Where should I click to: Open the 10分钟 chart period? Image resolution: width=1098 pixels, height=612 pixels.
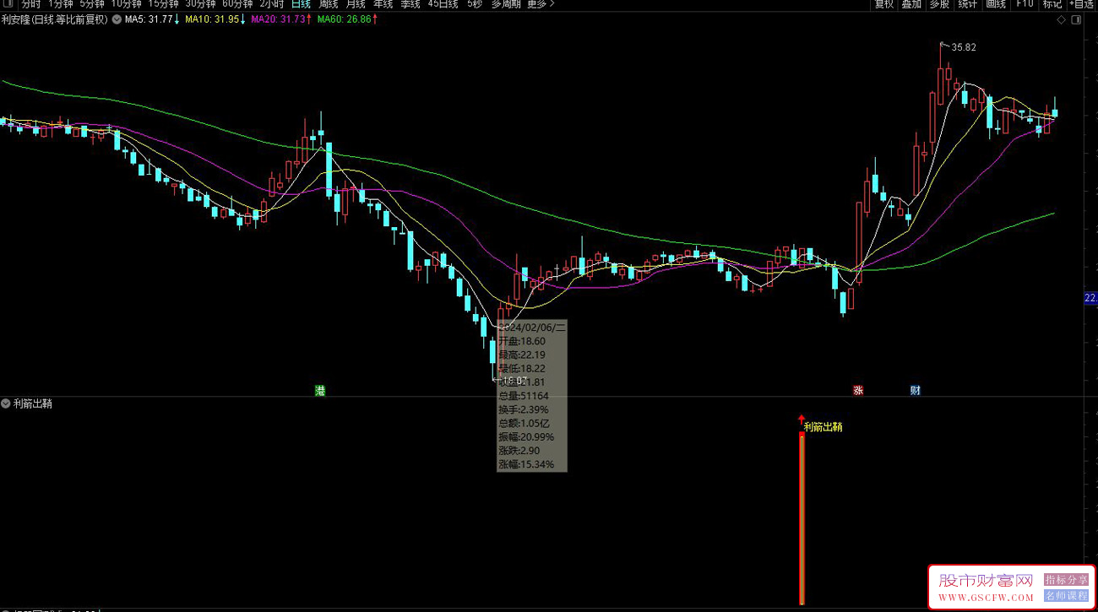tap(126, 4)
